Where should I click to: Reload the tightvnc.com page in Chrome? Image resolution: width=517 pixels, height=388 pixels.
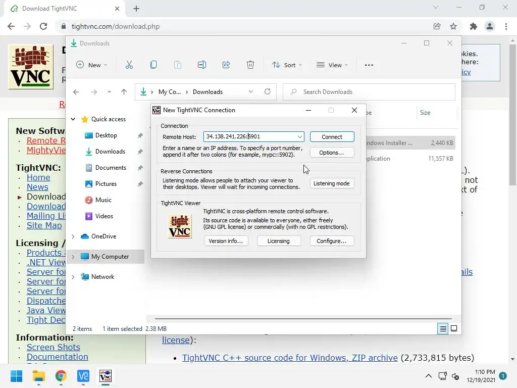click(x=43, y=26)
